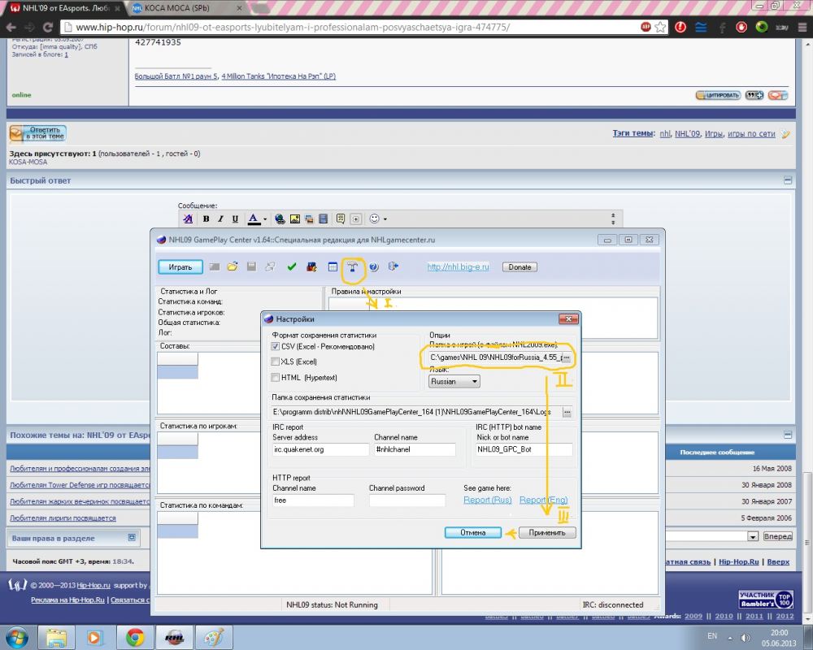Screen dimensions: 813x650
Task: Click the AdBlock stop sign icon in address bar
Action: pyautogui.click(x=646, y=27)
